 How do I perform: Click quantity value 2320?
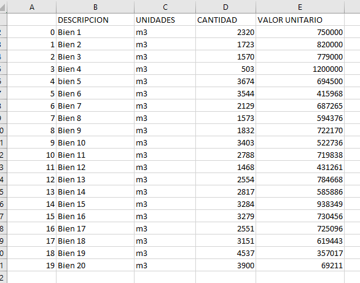225,32
